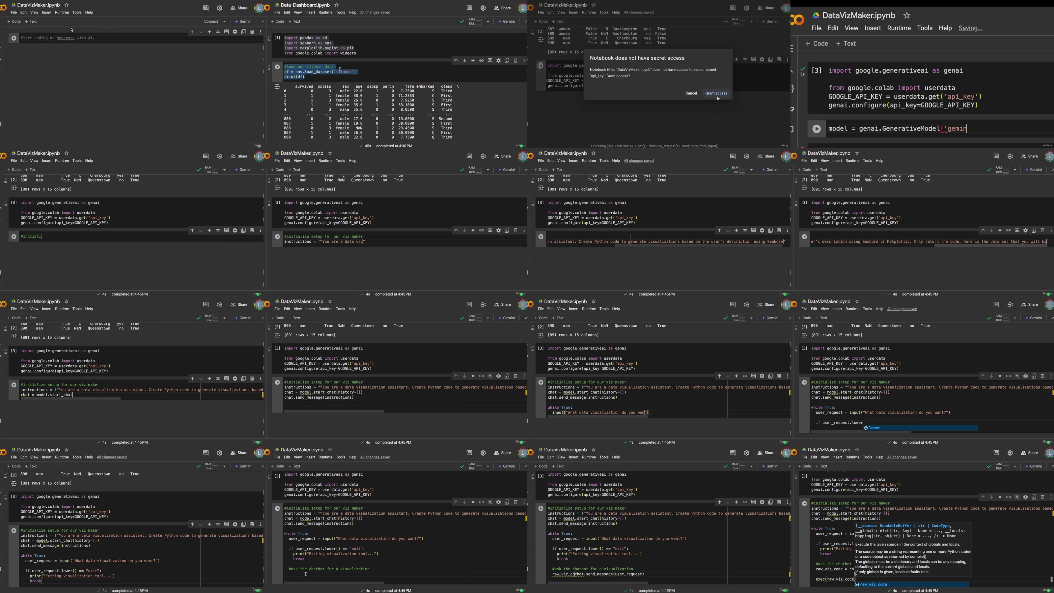Run the 'model = genai.GenerativeModel' cell
Screen dimensions: 1054x593
pos(817,129)
